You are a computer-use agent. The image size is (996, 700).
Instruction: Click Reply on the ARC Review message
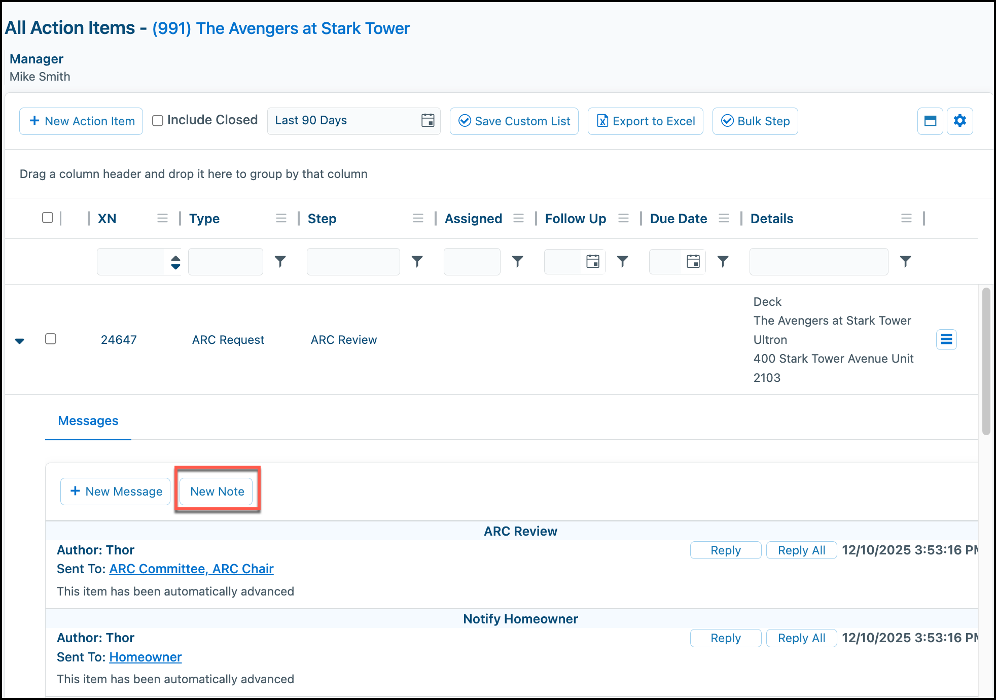726,550
